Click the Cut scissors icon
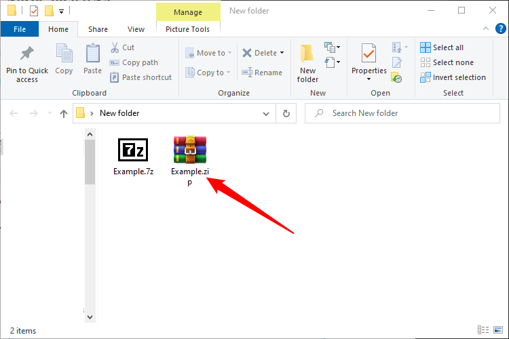 click(x=115, y=47)
